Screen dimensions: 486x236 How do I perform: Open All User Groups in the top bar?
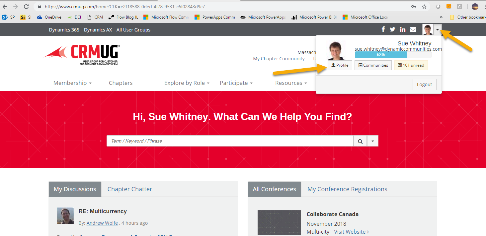coord(133,30)
